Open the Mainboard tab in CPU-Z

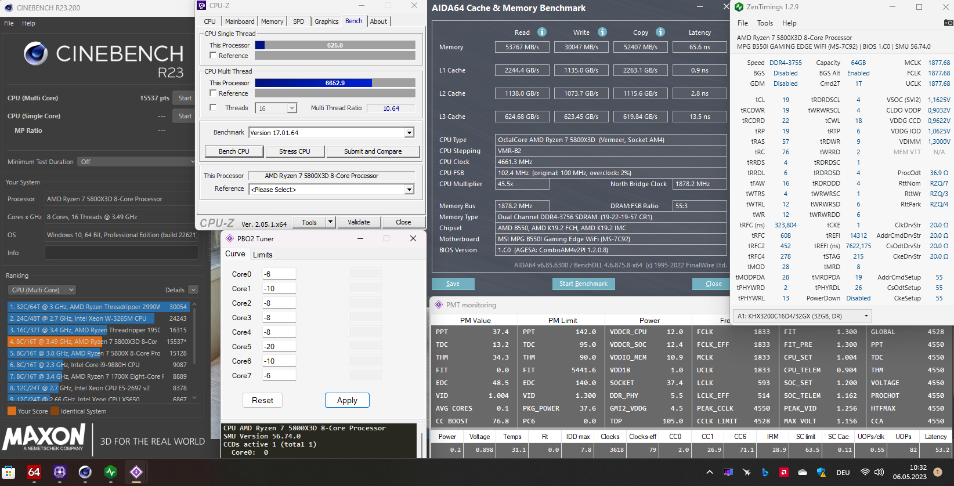(240, 21)
